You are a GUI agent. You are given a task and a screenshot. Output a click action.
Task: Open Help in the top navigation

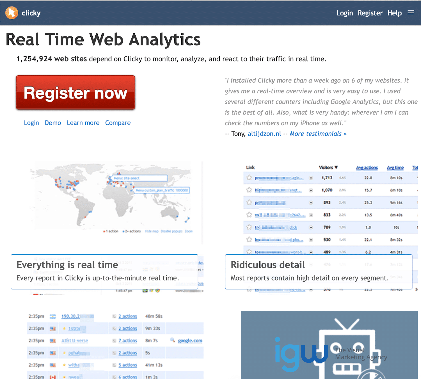tap(395, 13)
